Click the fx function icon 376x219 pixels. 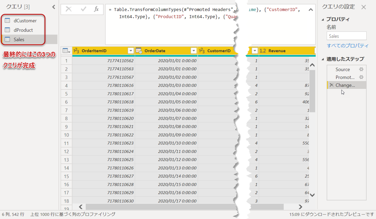(97, 9)
